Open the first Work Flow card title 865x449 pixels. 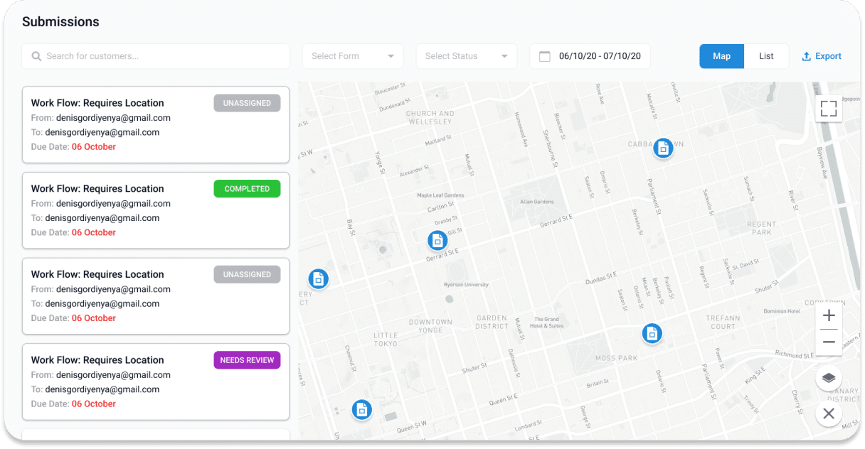click(x=97, y=103)
